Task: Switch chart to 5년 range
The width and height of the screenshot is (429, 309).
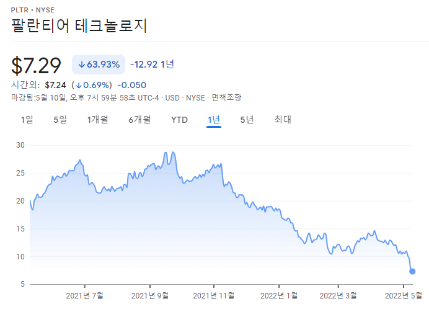Action: [247, 120]
